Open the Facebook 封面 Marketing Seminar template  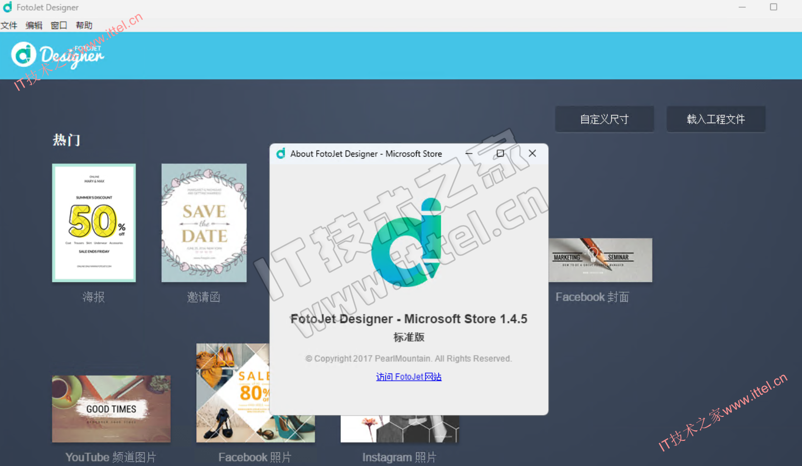tap(600, 260)
